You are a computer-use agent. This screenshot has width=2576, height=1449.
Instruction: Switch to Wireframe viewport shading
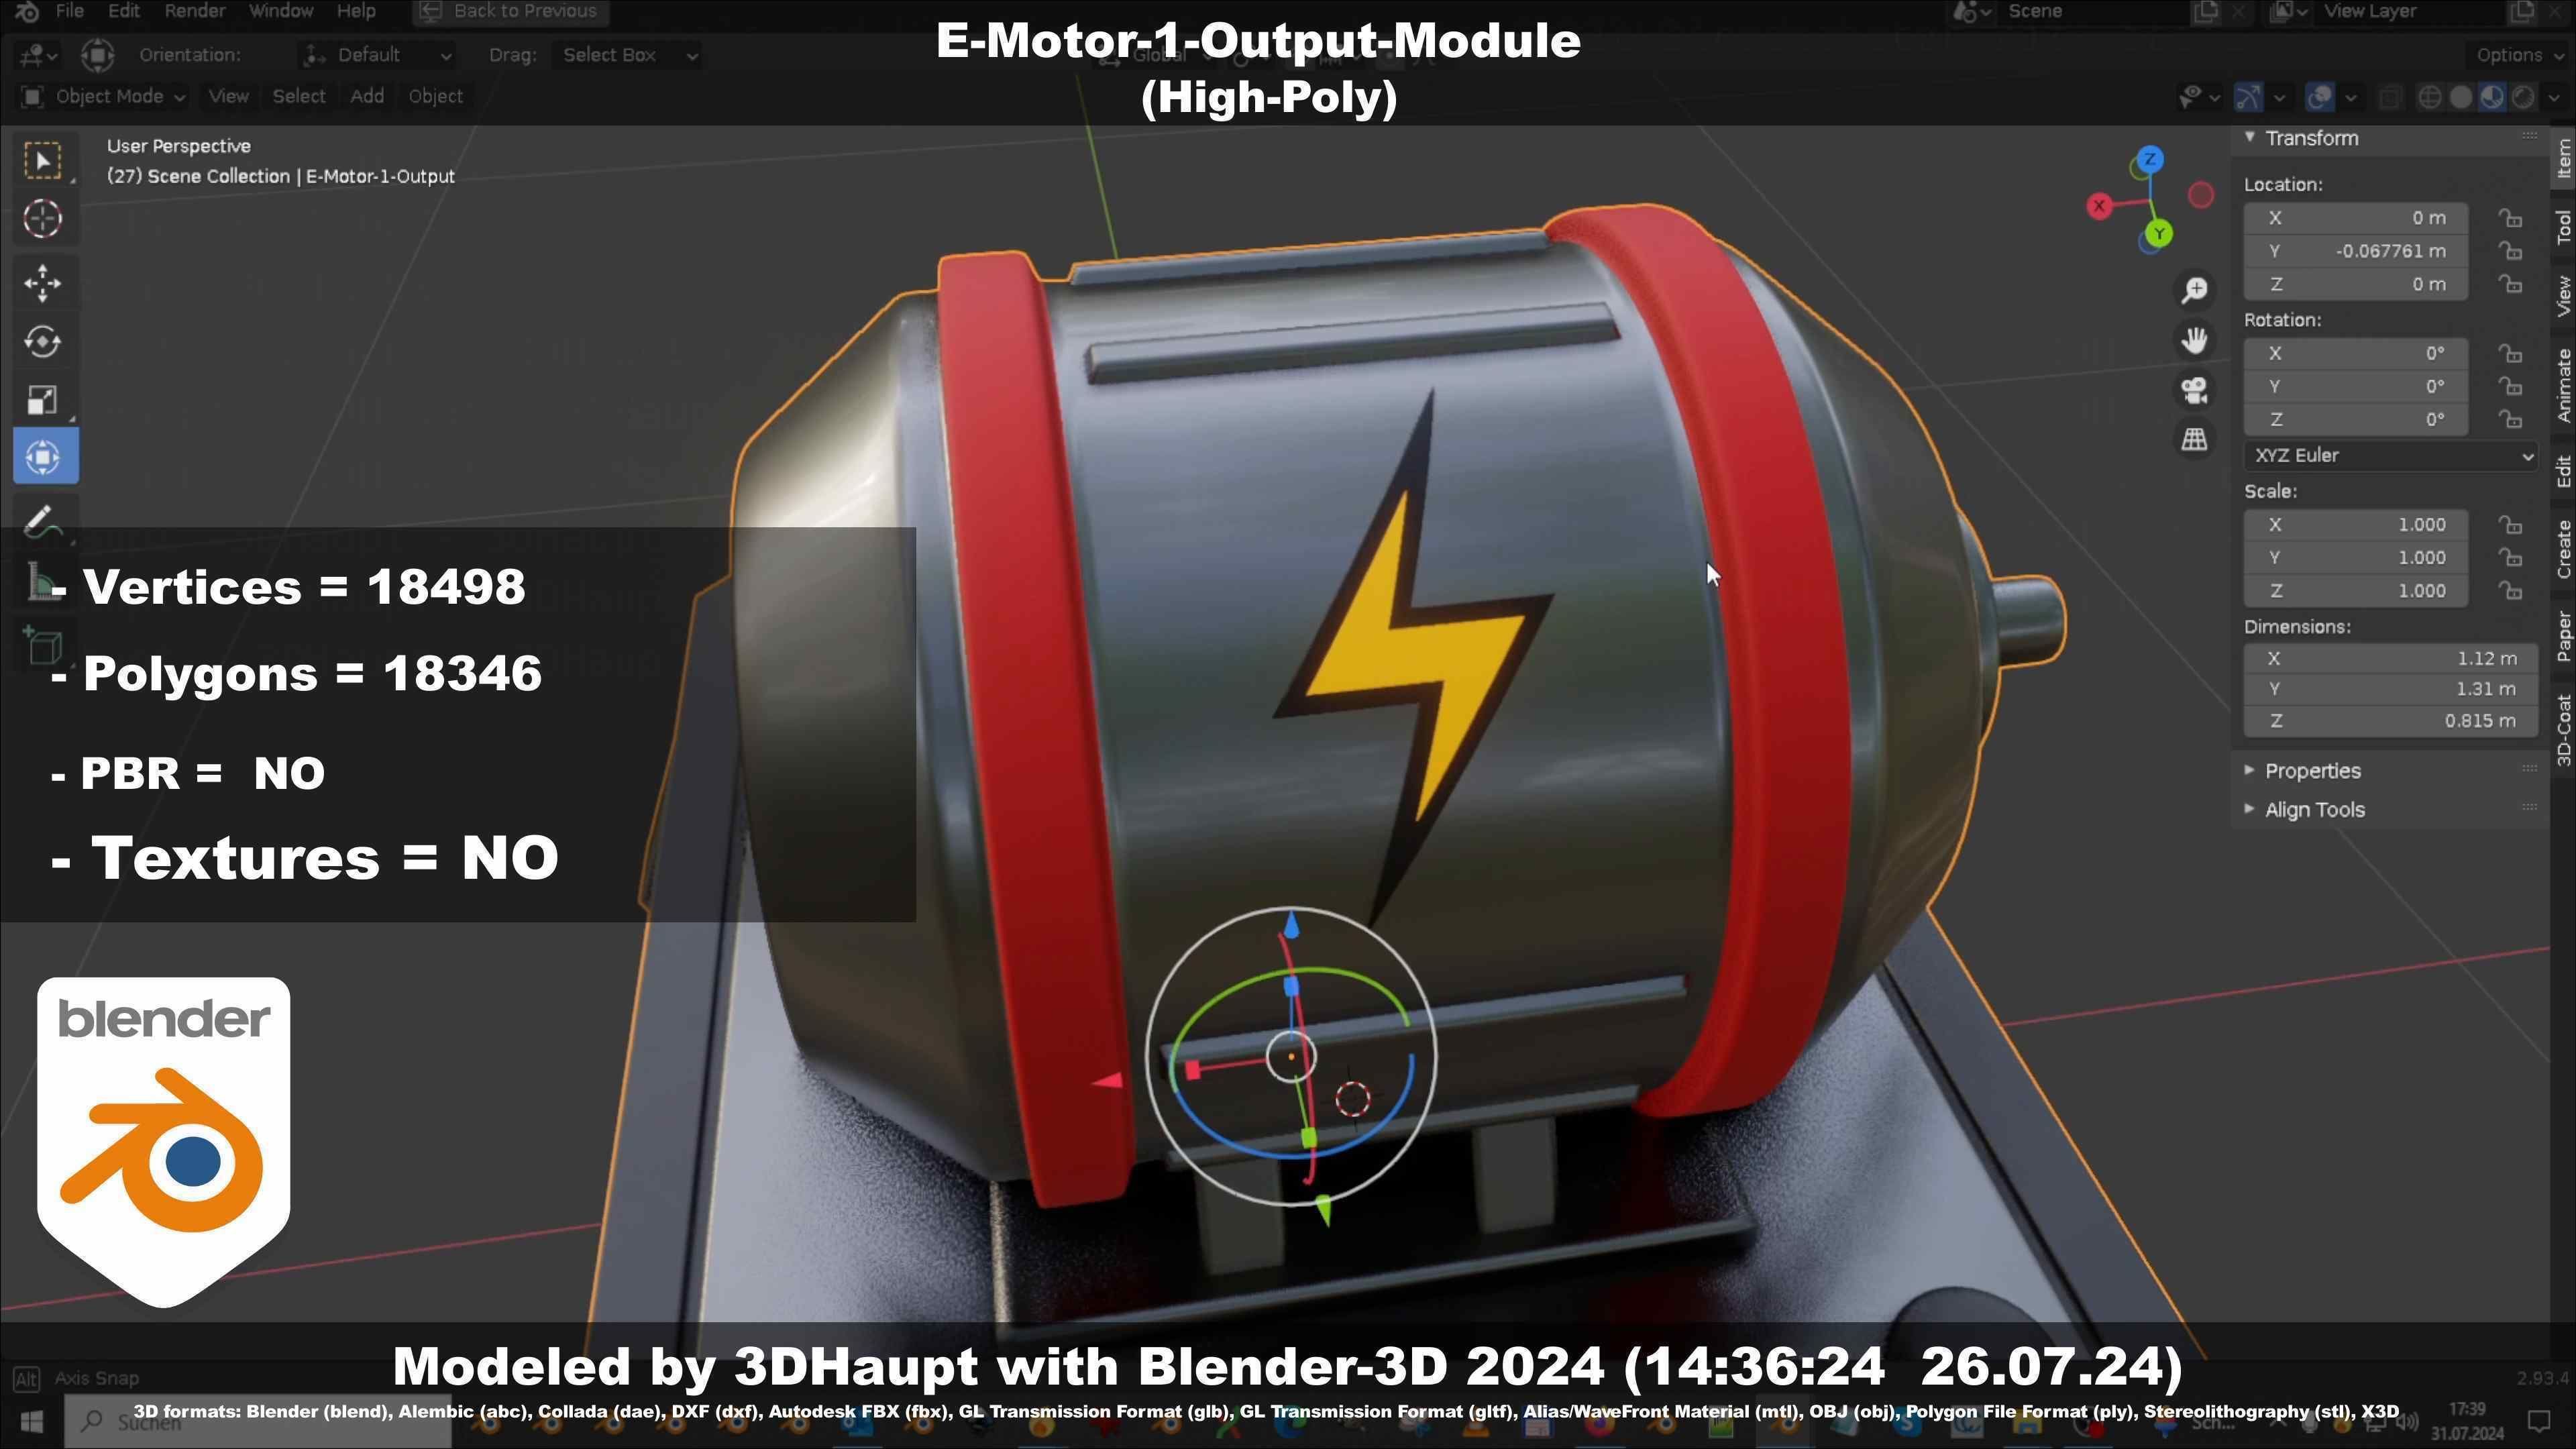pyautogui.click(x=2429, y=97)
